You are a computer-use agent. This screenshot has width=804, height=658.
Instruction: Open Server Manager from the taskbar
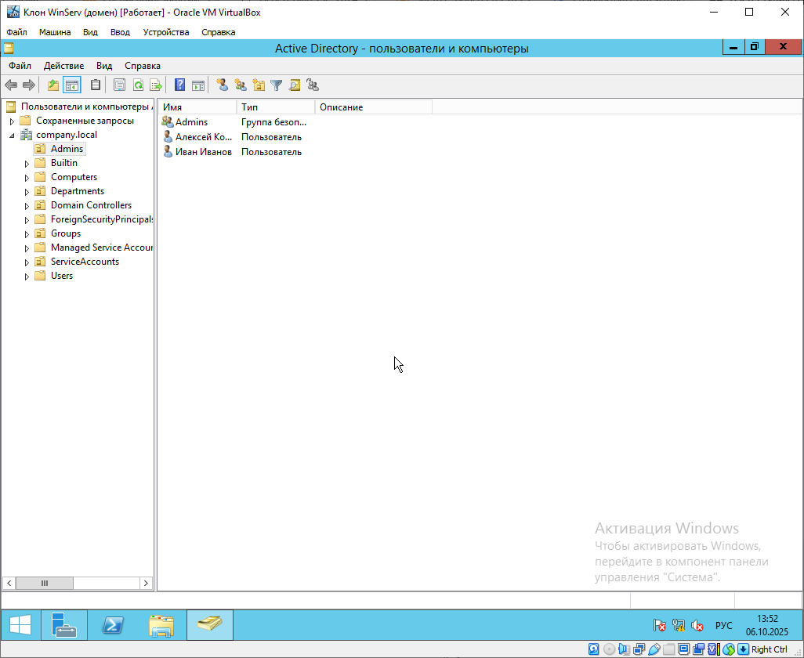pyautogui.click(x=64, y=624)
